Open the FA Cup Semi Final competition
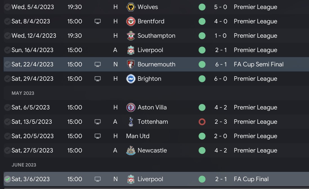 (259, 64)
